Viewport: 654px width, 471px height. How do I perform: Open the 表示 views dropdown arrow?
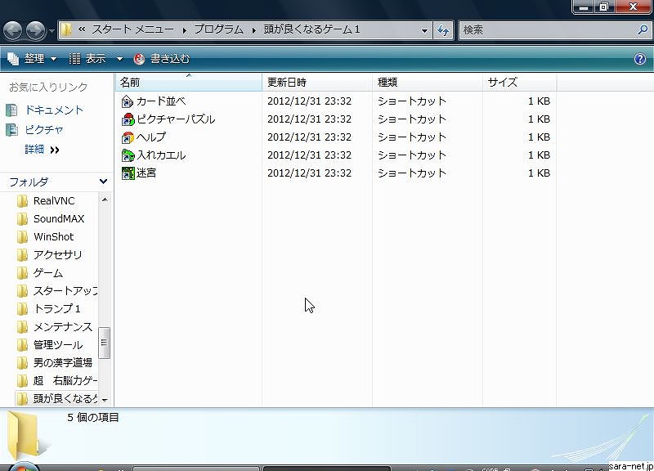click(x=119, y=59)
